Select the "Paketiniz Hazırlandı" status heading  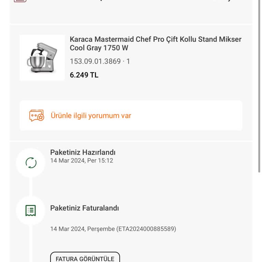tap(83, 152)
